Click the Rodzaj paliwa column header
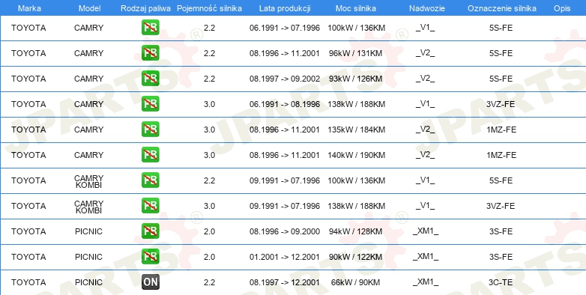The image size is (586, 295). click(146, 8)
